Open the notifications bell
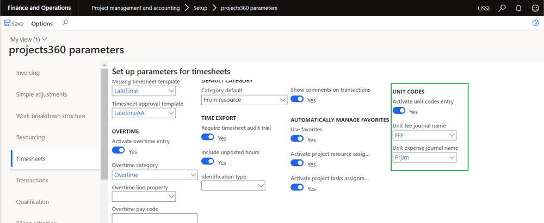The image size is (544, 223). 518,8
